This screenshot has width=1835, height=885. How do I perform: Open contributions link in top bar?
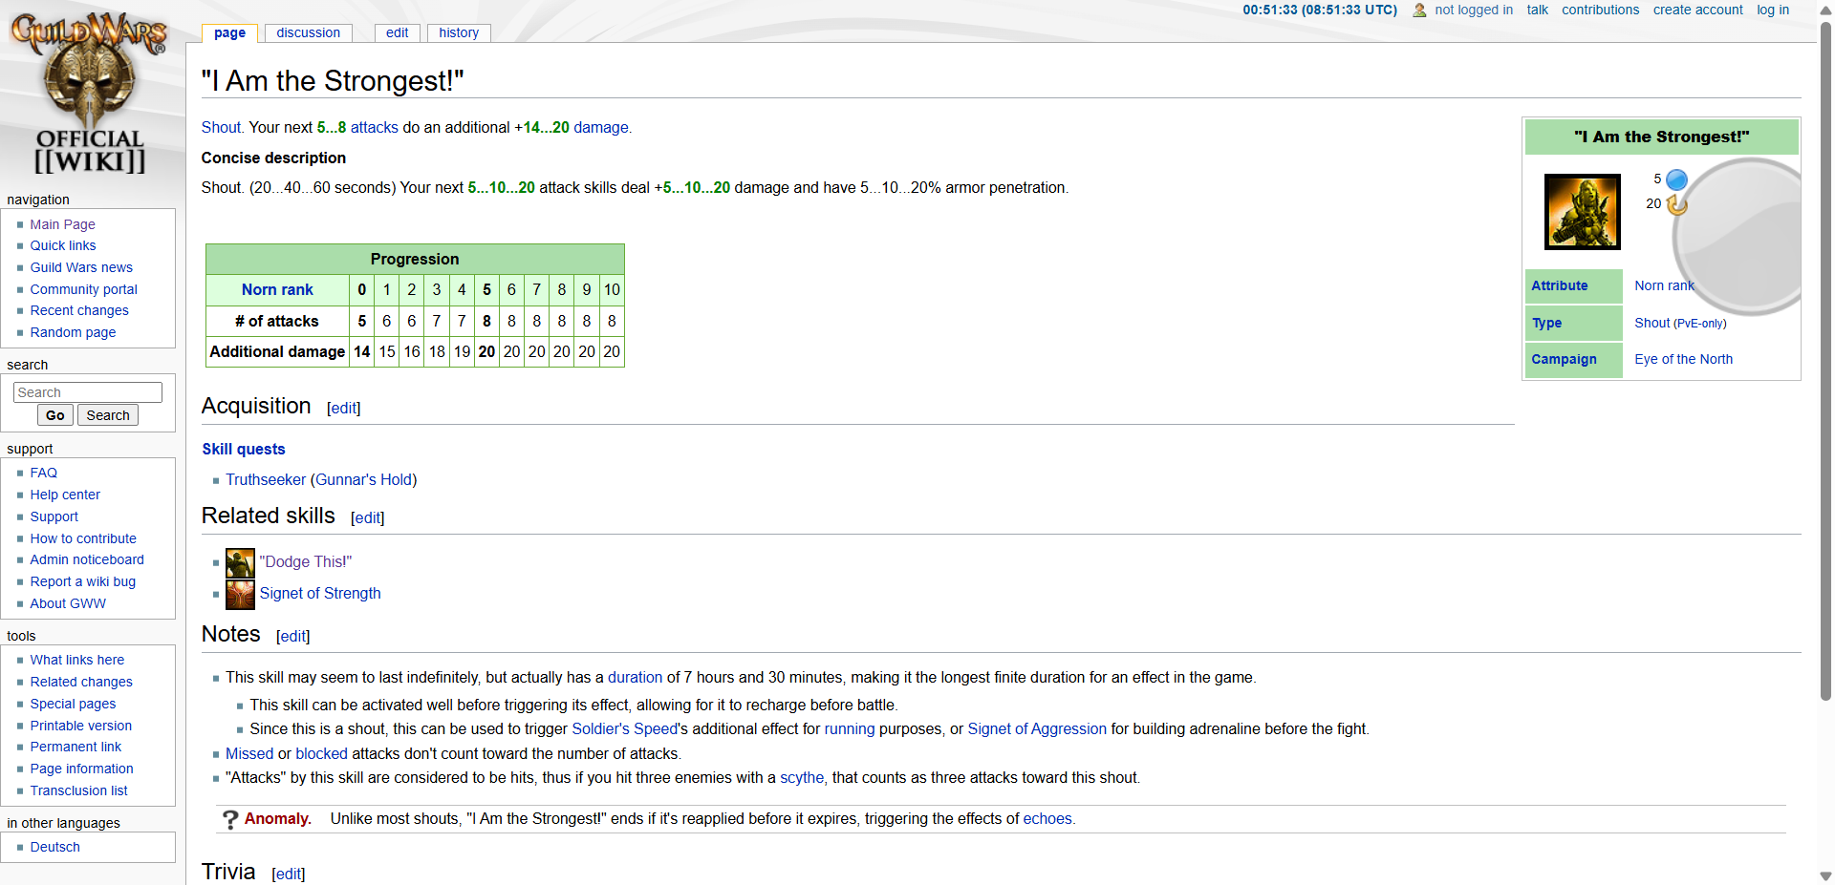[1600, 10]
